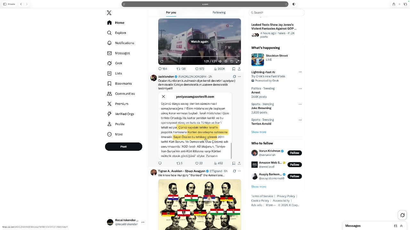This screenshot has height=230, width=410.
Task: Select the For you tab
Action: point(171,12)
